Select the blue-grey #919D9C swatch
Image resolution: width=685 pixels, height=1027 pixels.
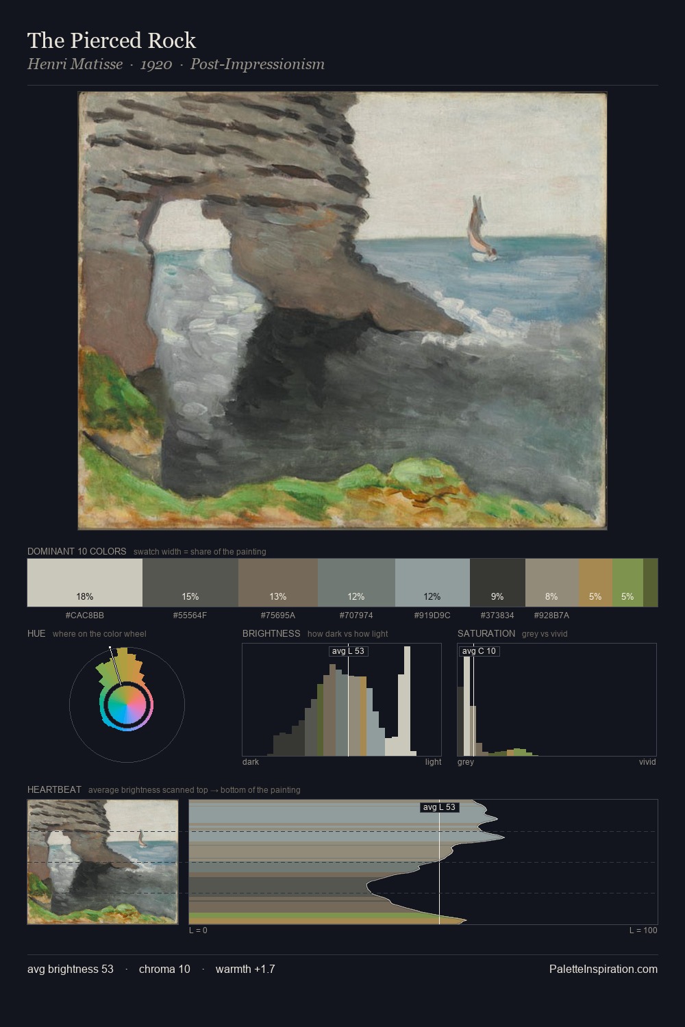[x=432, y=583]
